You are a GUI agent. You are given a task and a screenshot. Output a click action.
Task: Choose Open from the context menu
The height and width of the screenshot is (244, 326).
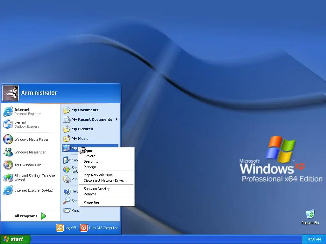(106, 151)
